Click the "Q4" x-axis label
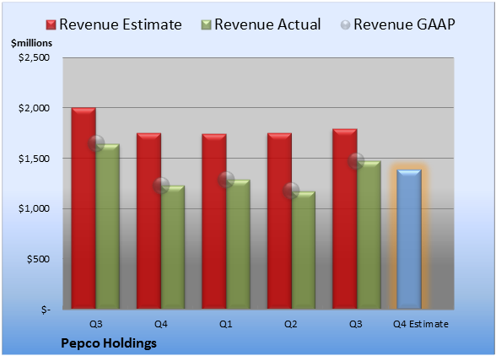Viewport: 496px width, 356px height. (x=160, y=324)
